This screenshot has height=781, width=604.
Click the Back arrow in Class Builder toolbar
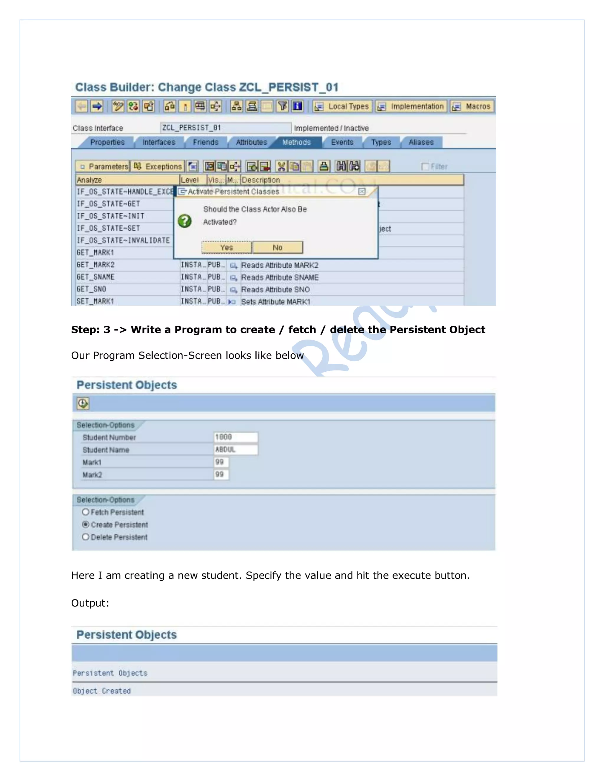[82, 106]
